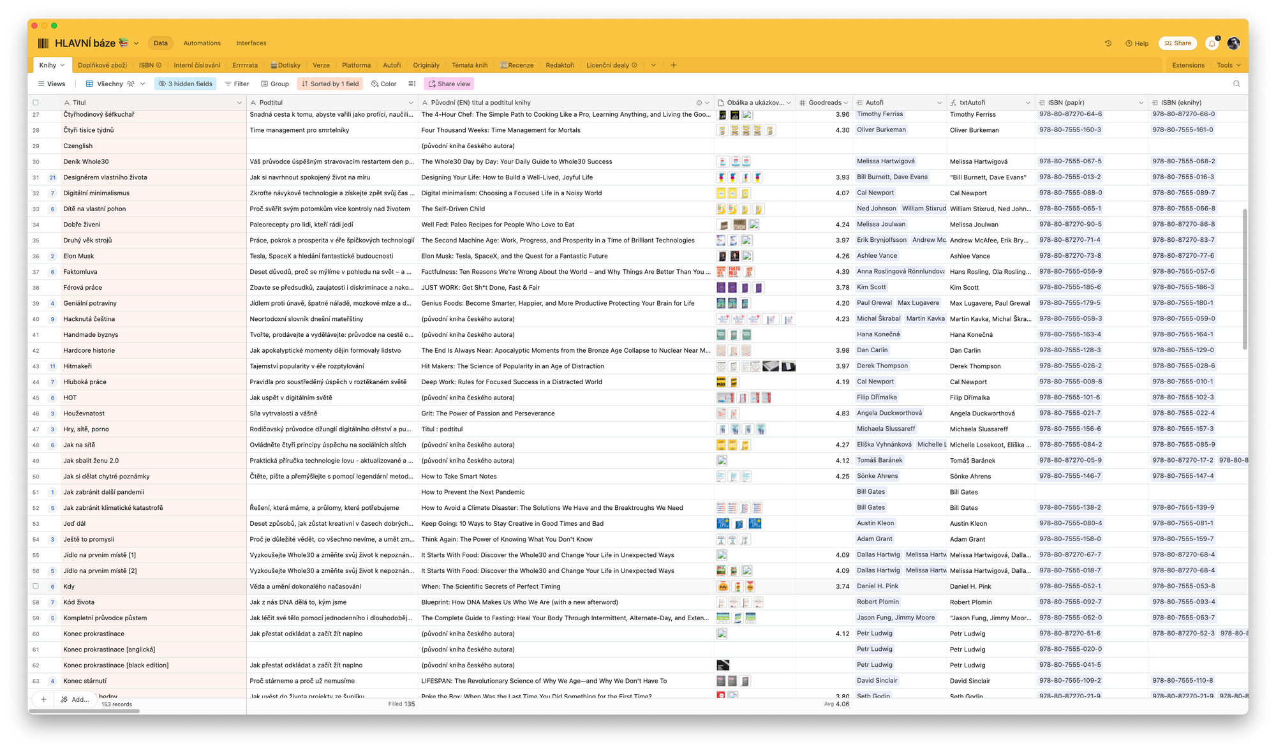Click the search magnifier icon
The height and width of the screenshot is (751, 1276).
(x=1236, y=84)
